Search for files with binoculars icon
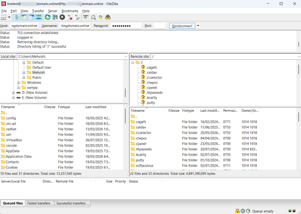Image resolution: width=301 pixels, height=214 pixels. point(108,17)
